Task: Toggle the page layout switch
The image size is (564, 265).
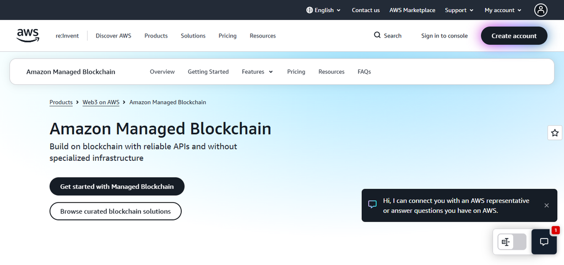Action: click(512, 242)
